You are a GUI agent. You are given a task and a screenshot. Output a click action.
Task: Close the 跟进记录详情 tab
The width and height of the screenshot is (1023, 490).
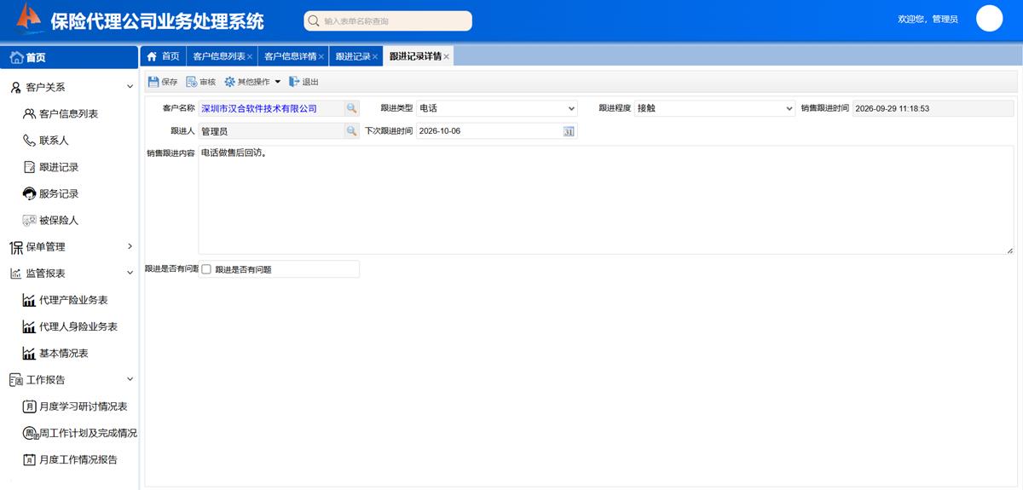pyautogui.click(x=446, y=57)
